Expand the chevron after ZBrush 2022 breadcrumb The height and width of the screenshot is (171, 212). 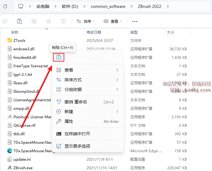[x=168, y=6]
